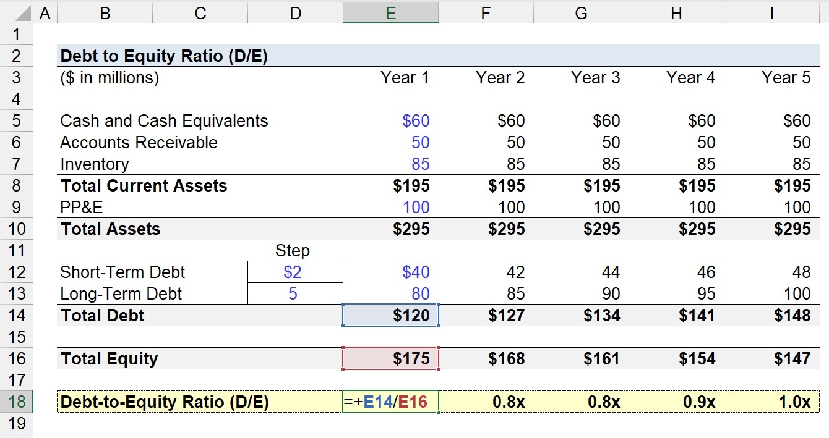Screen dimensions: 829x438
Task: Select the Short-Term Debt step value $2
Action: point(295,272)
